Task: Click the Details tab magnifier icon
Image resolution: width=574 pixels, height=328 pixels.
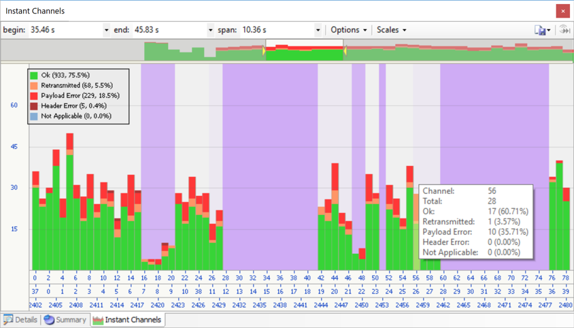Action: coord(8,320)
